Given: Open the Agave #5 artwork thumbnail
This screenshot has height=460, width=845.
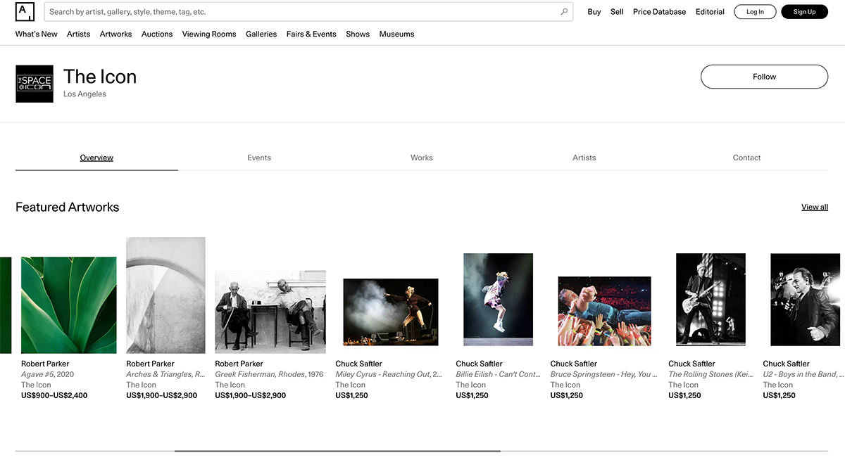Looking at the screenshot, I should pyautogui.click(x=69, y=305).
